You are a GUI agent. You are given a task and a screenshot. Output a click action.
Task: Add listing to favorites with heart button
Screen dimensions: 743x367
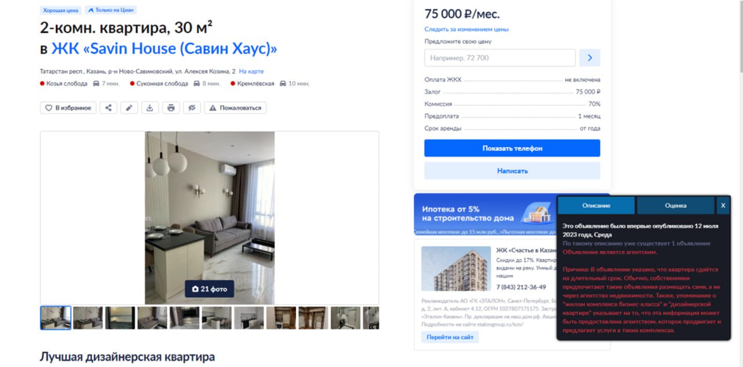click(x=68, y=107)
